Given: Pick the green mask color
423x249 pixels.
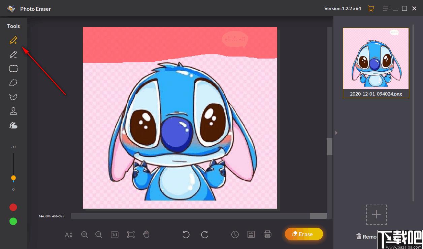Looking at the screenshot, I should click(13, 221).
